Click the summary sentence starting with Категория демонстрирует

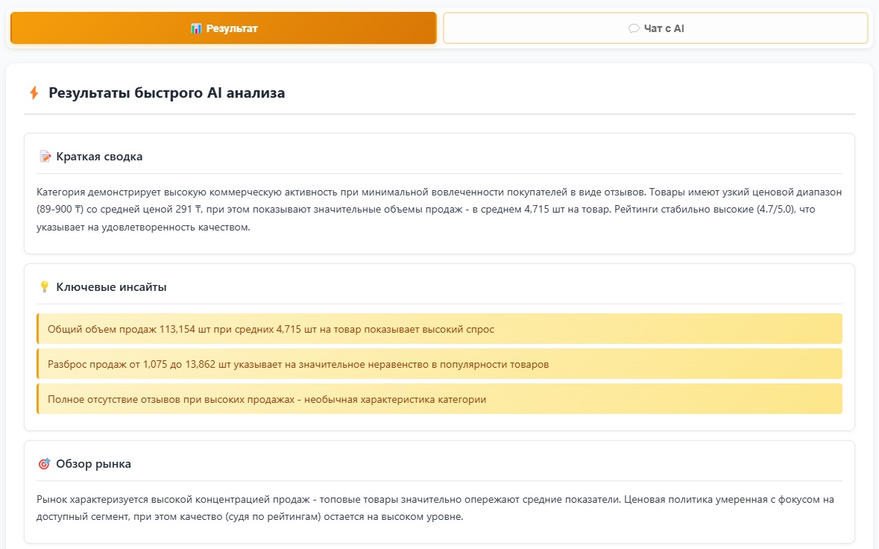tap(224, 192)
